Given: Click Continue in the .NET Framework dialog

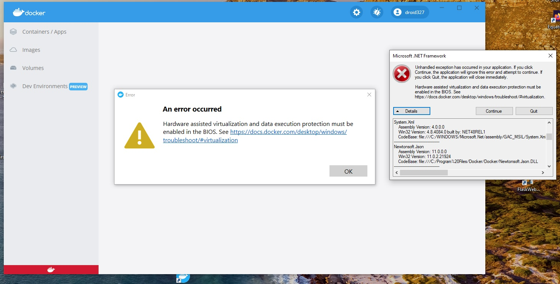Looking at the screenshot, I should pyautogui.click(x=494, y=111).
